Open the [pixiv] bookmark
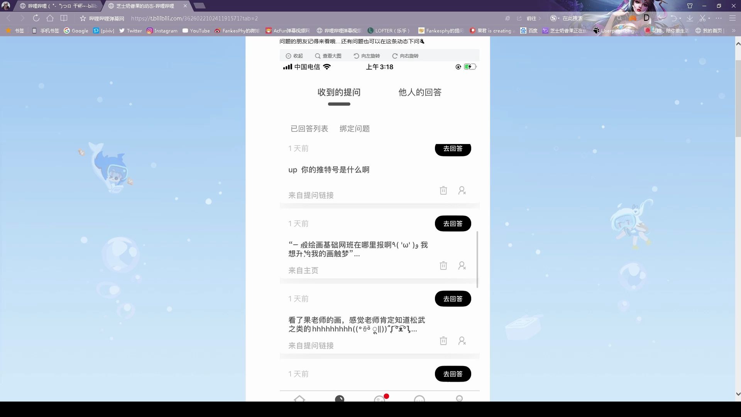 tap(104, 31)
